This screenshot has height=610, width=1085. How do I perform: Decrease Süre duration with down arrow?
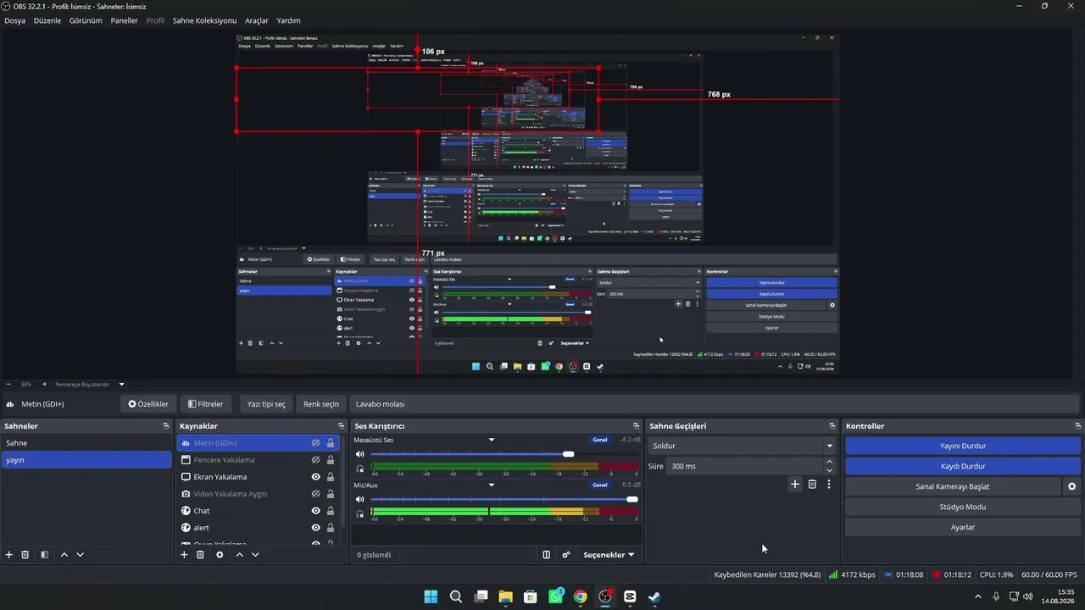(829, 470)
